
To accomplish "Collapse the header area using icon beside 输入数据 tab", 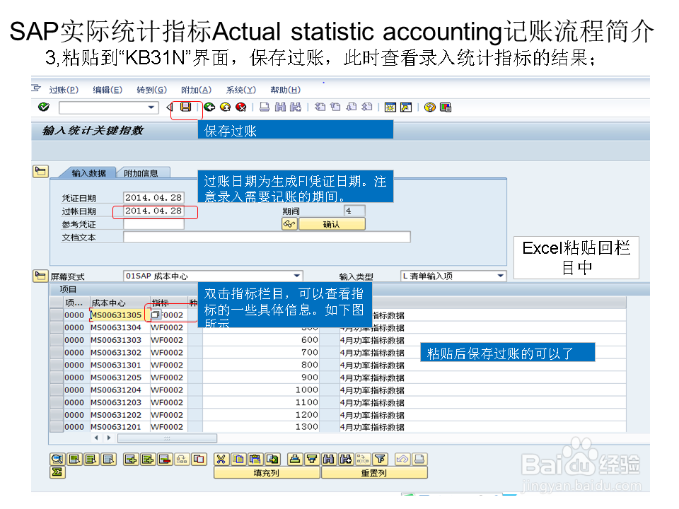I will 40,171.
